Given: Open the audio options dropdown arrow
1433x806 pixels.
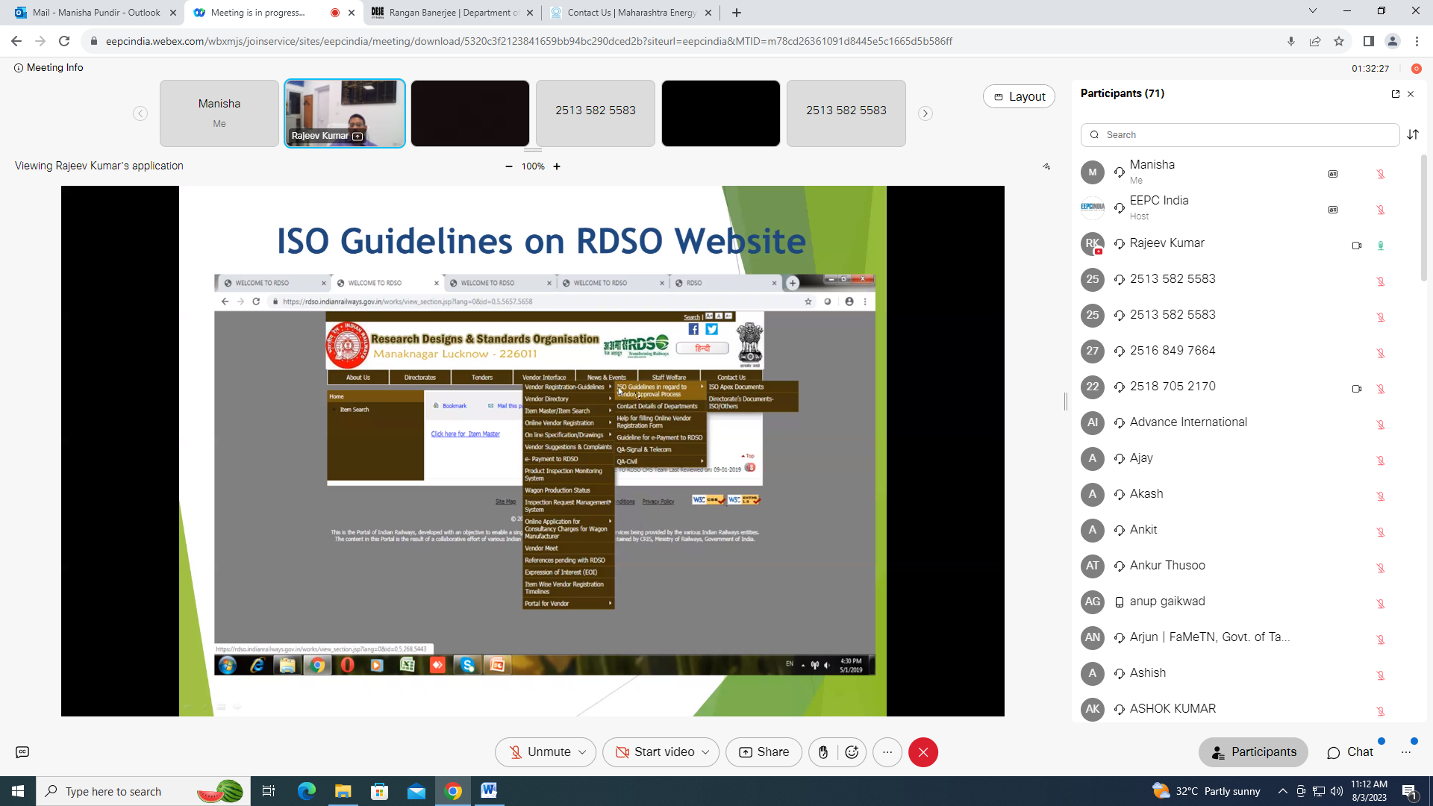Looking at the screenshot, I should [583, 752].
